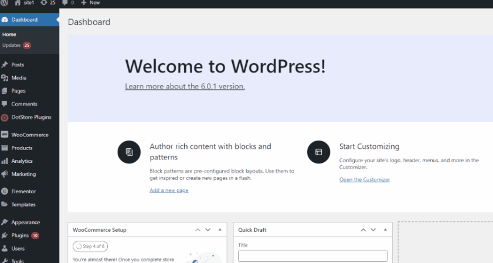Screen dimensions: 493x263
Task: Click into the Quick Draft Title field
Action: tap(313, 256)
